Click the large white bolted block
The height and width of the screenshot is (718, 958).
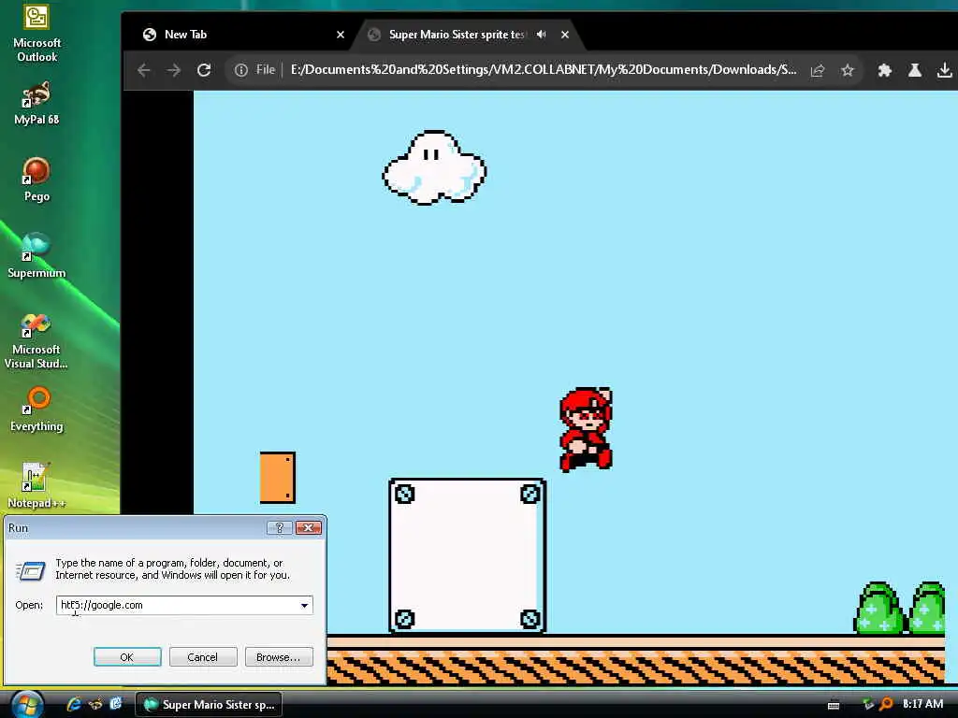point(468,555)
